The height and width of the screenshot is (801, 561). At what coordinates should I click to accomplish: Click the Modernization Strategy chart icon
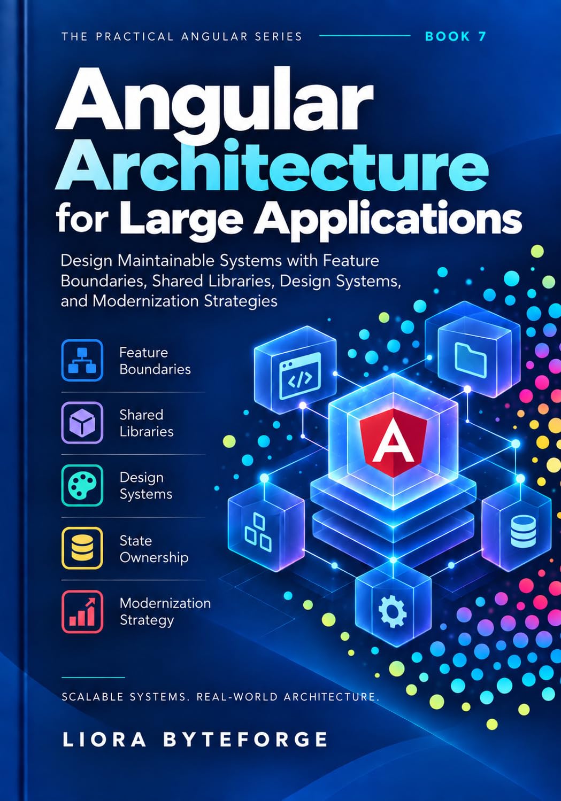[x=82, y=612]
